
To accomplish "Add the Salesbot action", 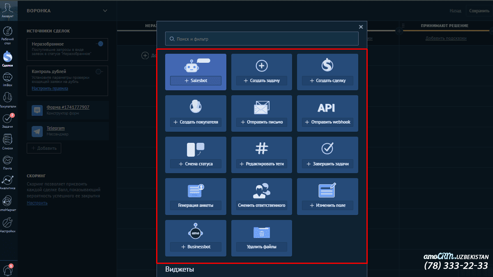I will coord(196,80).
